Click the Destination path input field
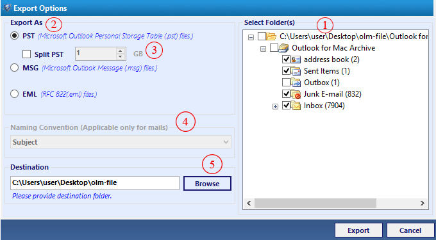The image size is (436, 240). [95, 183]
